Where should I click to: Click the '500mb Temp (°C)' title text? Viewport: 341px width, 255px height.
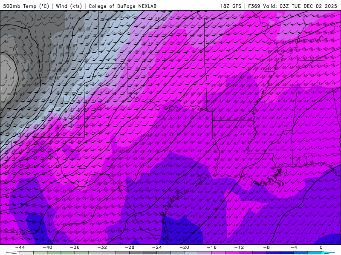26,6
